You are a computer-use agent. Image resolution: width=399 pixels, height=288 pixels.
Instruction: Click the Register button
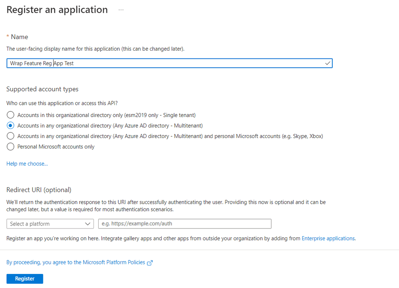[25, 279]
